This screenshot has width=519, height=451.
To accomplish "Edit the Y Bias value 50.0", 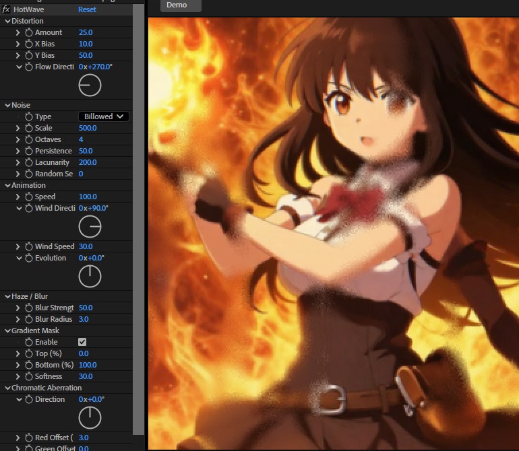I will click(x=86, y=55).
